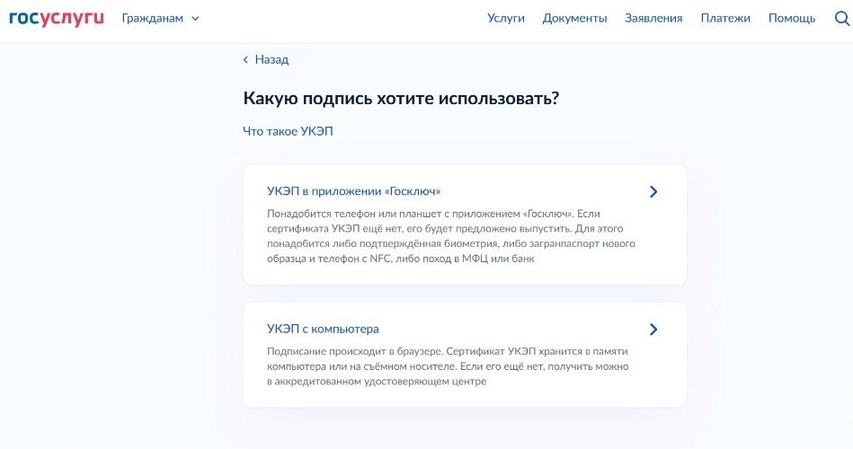The width and height of the screenshot is (853, 449).
Task: Click the description starting 'Подписание происходит в браузере'
Action: [x=448, y=366]
